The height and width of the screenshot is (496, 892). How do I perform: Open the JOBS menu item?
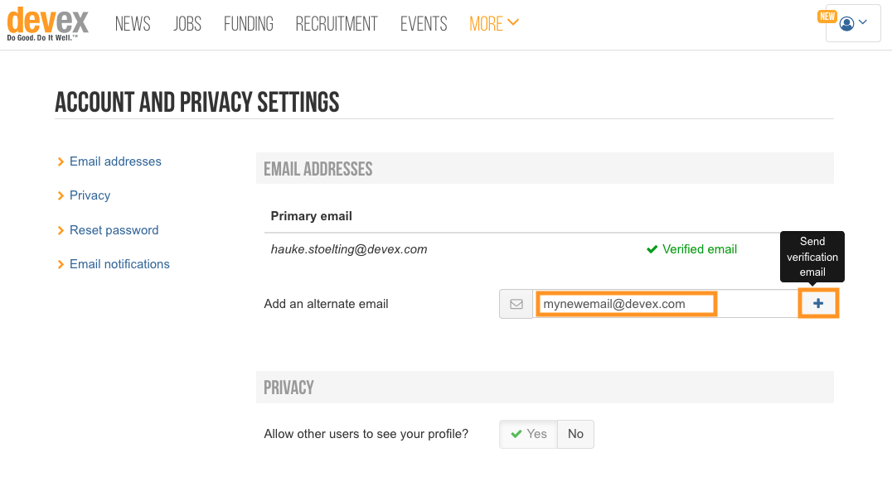point(187,24)
